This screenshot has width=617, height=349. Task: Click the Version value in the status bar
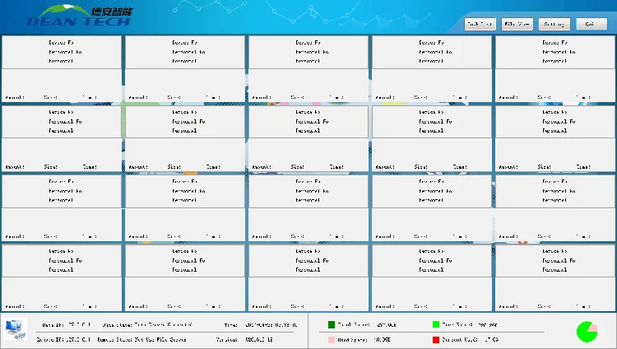click(x=259, y=340)
